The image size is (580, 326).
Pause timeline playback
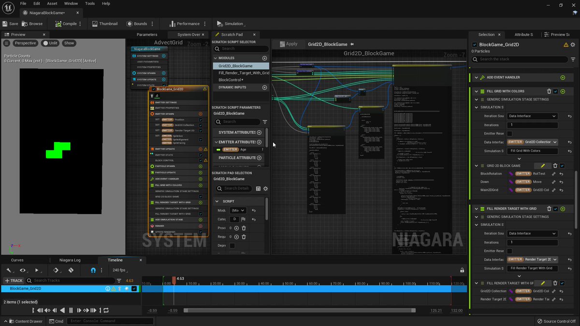pos(71,310)
